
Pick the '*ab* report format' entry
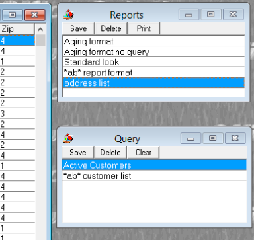pos(153,73)
